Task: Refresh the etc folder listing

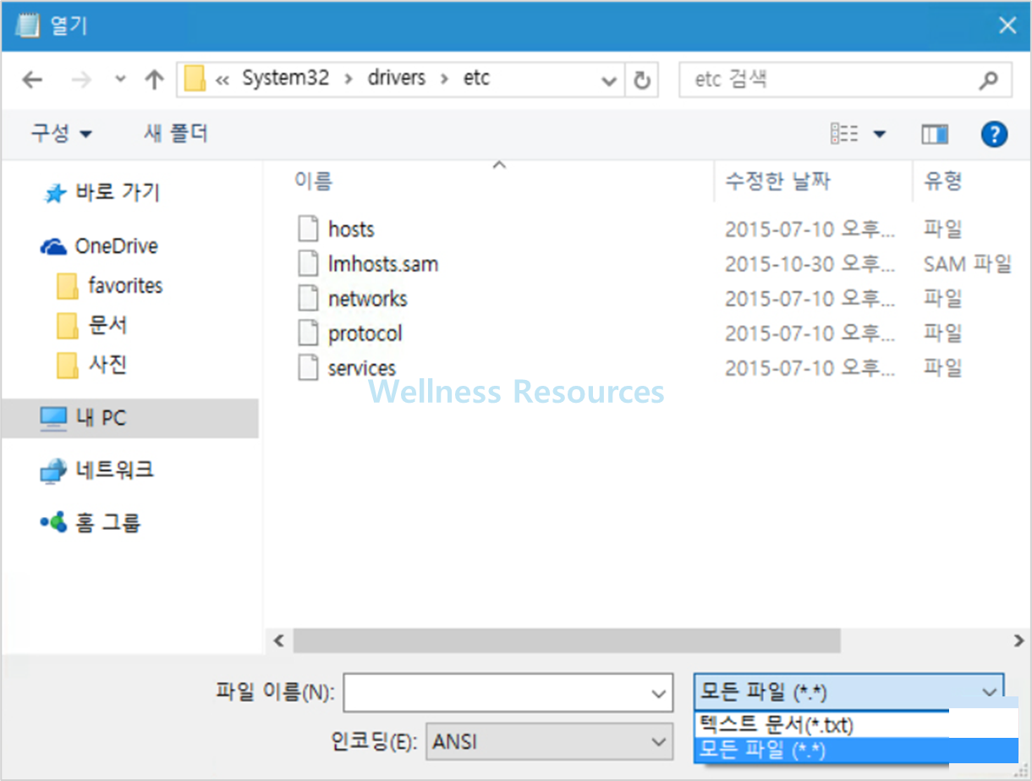Action: point(642,80)
